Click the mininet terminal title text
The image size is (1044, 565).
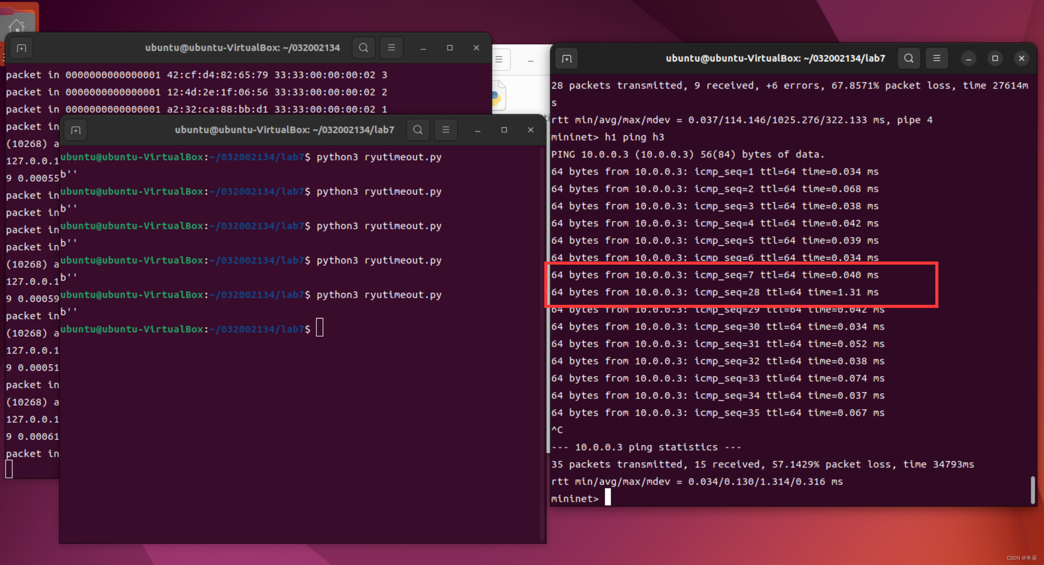[x=775, y=58]
